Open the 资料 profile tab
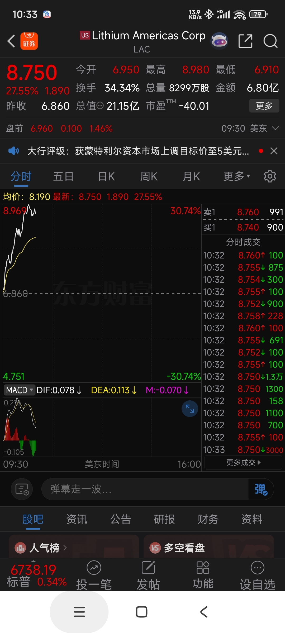The width and height of the screenshot is (285, 633). [x=252, y=519]
